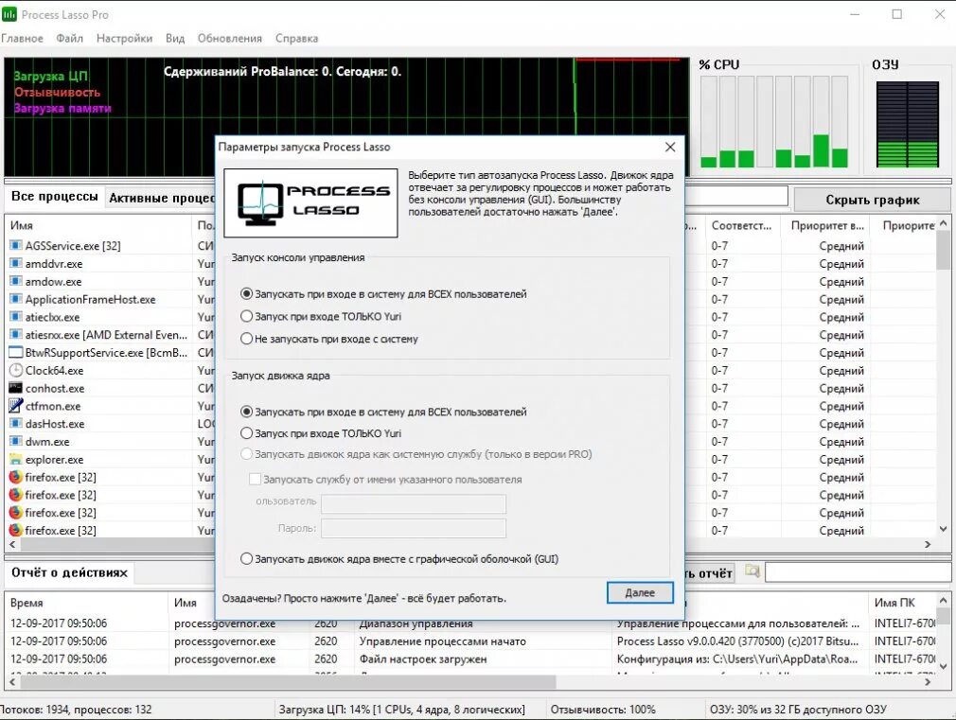956x720 pixels.
Task: Click scroll-down arrow of process list
Action: pyautogui.click(x=943, y=529)
